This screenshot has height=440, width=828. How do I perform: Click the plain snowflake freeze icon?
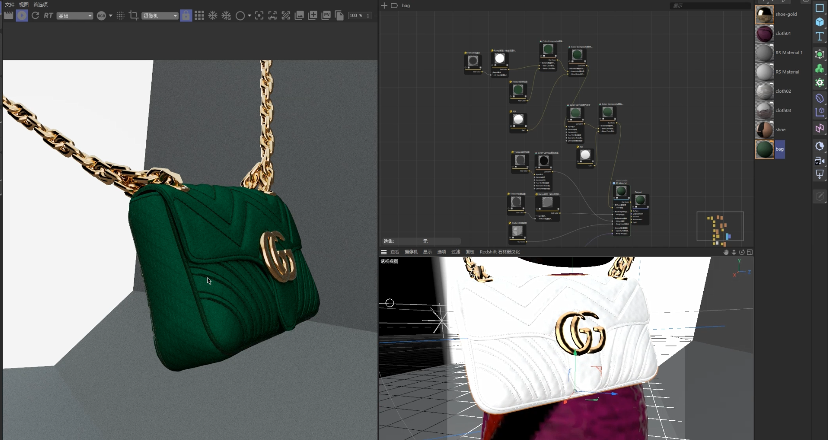[213, 16]
